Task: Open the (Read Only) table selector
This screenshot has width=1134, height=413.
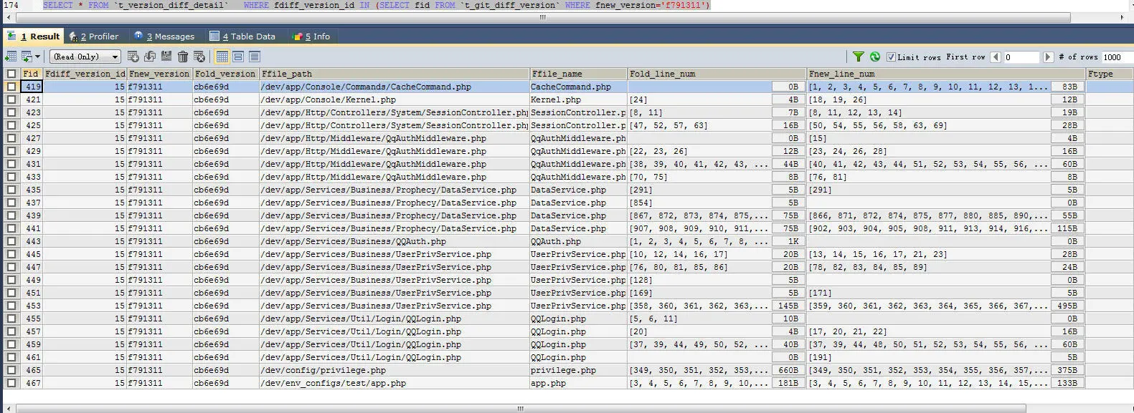Action: (x=85, y=57)
